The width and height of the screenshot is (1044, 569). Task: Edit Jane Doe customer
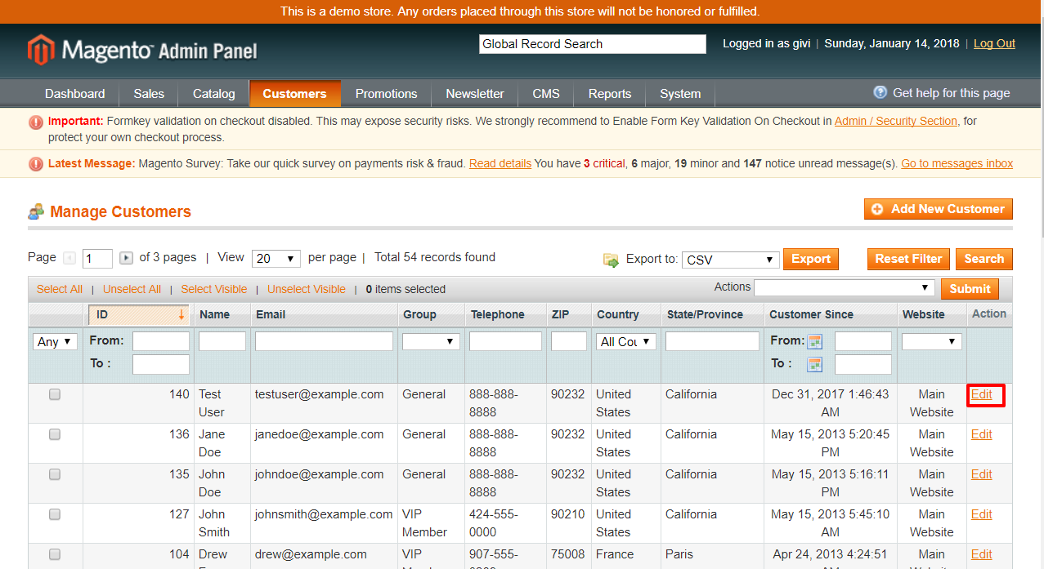[982, 434]
